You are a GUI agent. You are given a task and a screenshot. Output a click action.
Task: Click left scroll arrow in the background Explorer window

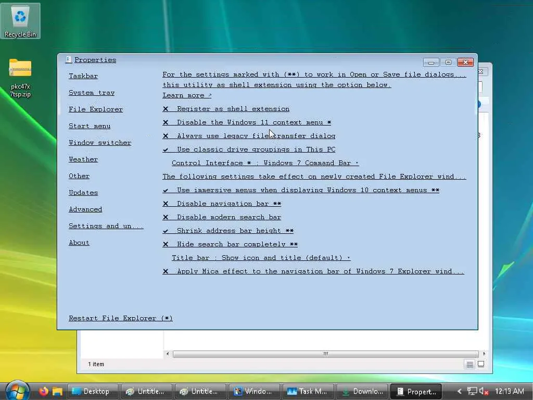[168, 354]
